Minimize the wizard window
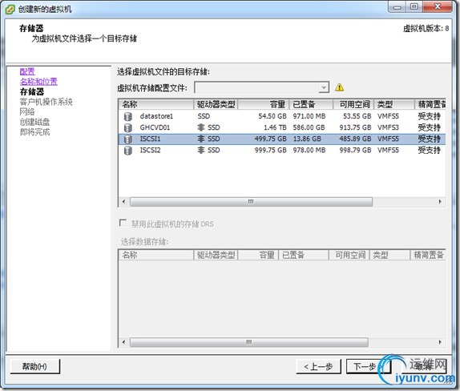Viewport: 460px width, 391px height. [397, 6]
